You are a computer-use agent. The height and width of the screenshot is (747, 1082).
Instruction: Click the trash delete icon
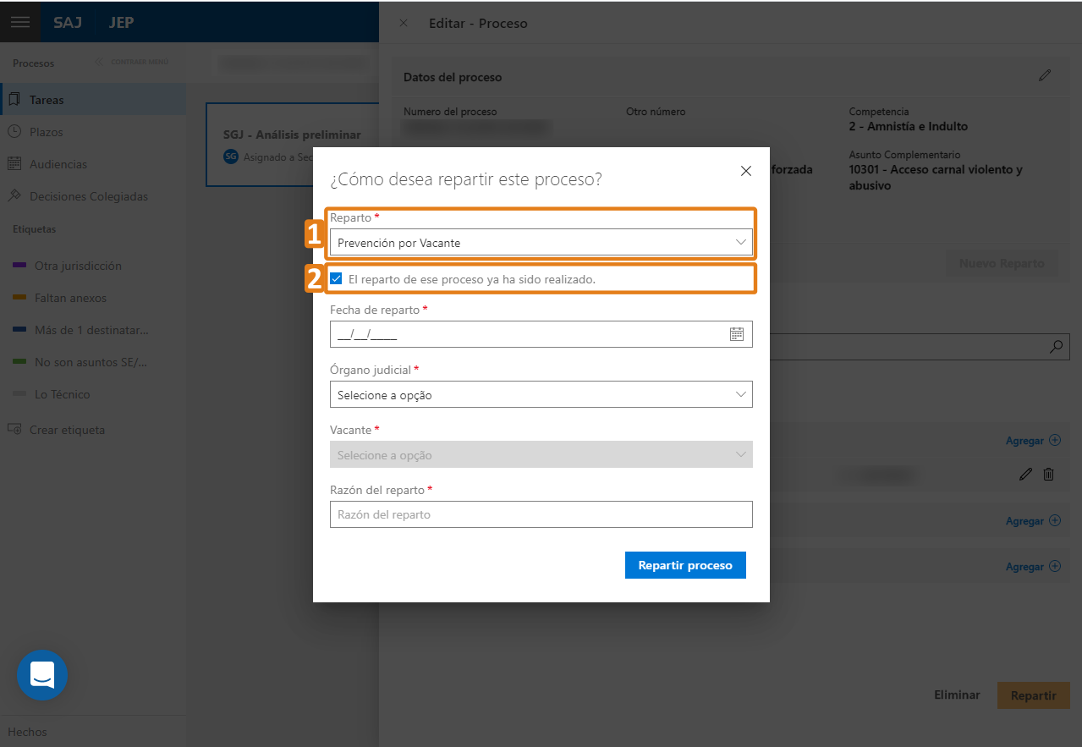(x=1048, y=475)
